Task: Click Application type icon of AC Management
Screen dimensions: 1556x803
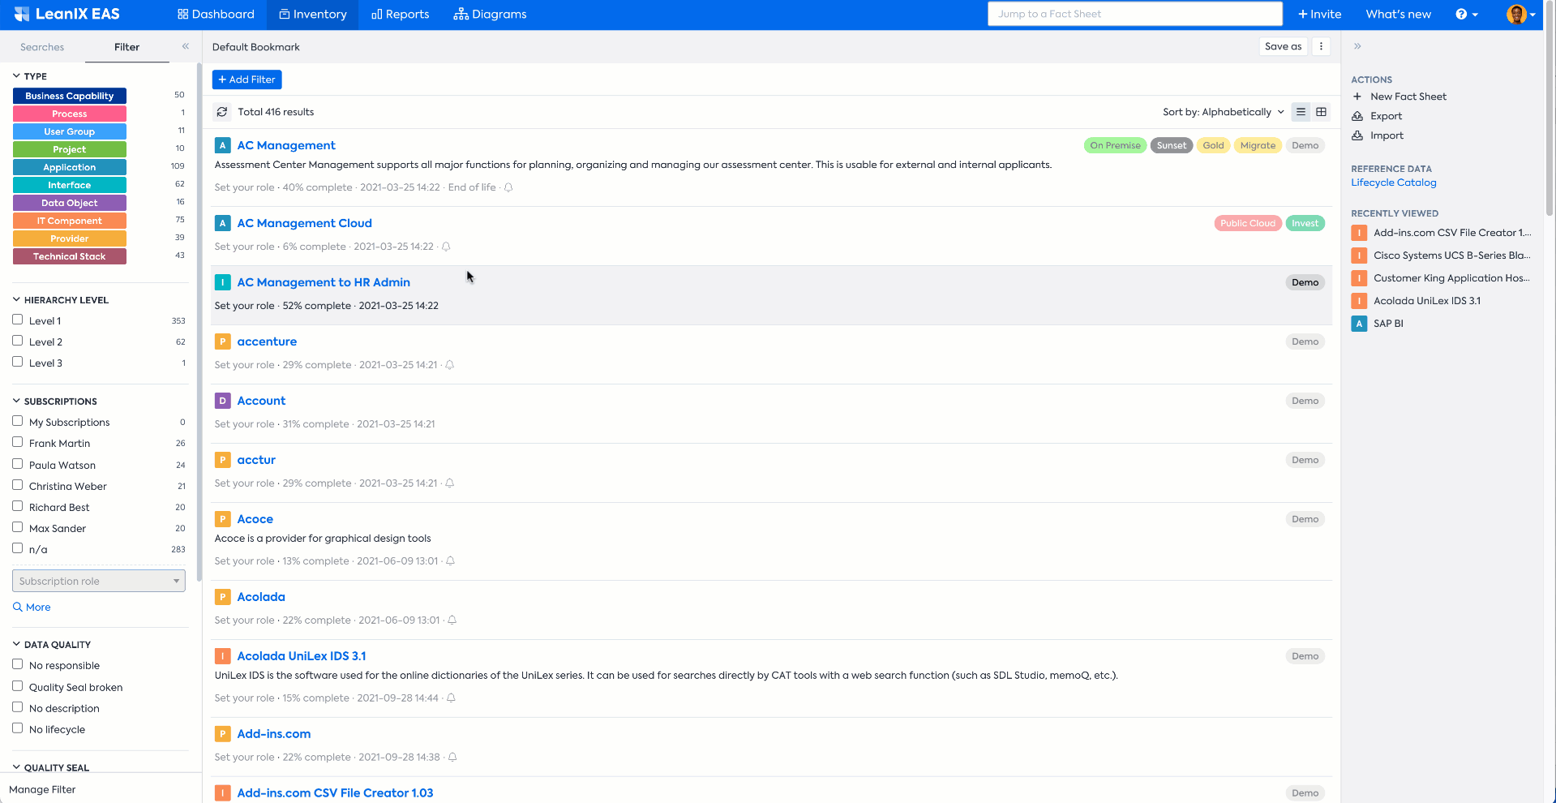Action: (222, 145)
